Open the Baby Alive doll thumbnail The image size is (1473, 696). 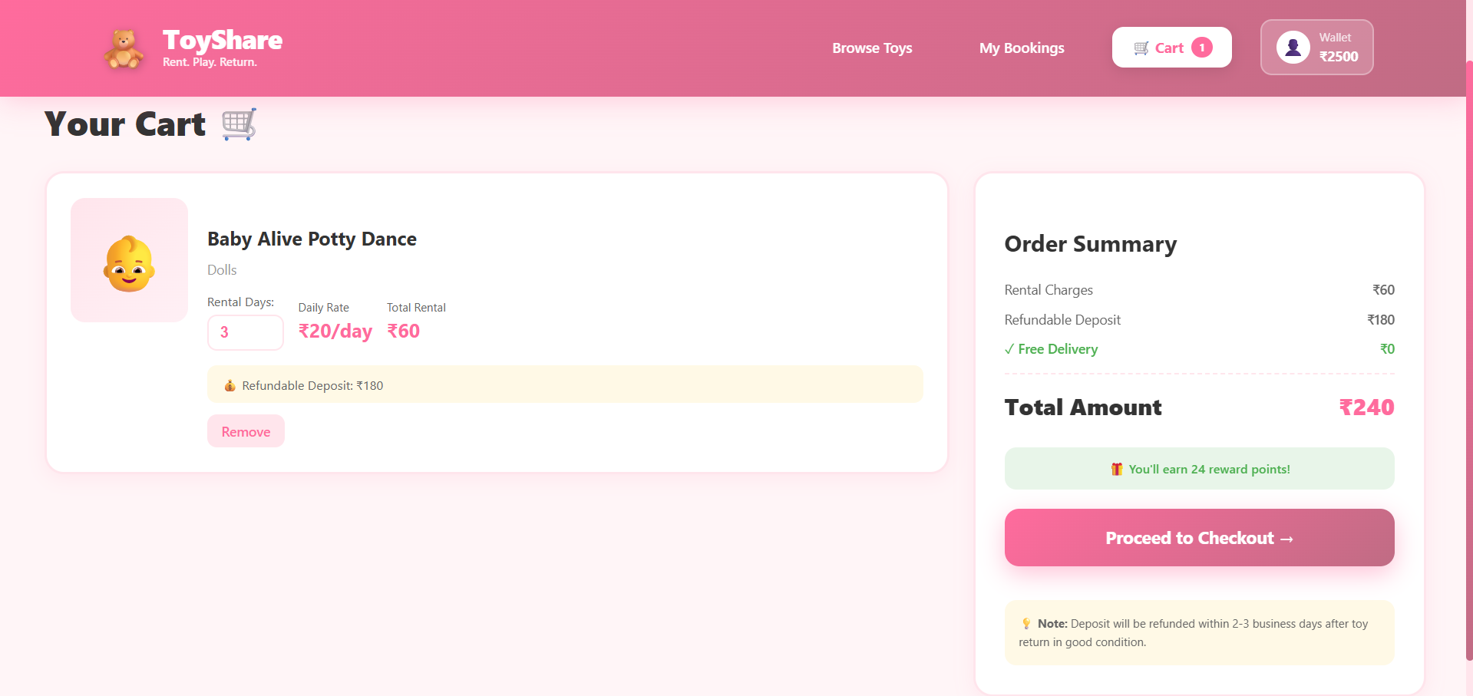coord(129,260)
